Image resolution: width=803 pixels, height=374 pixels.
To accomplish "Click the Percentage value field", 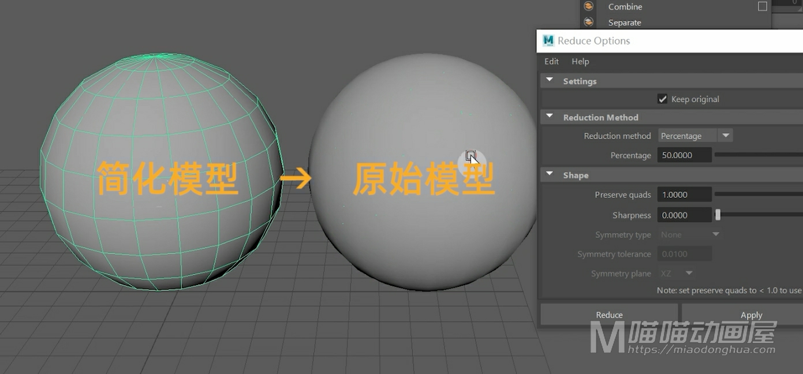I will [685, 155].
